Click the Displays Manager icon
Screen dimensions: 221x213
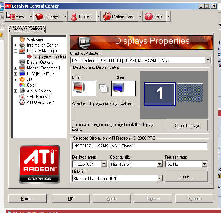[22, 51]
